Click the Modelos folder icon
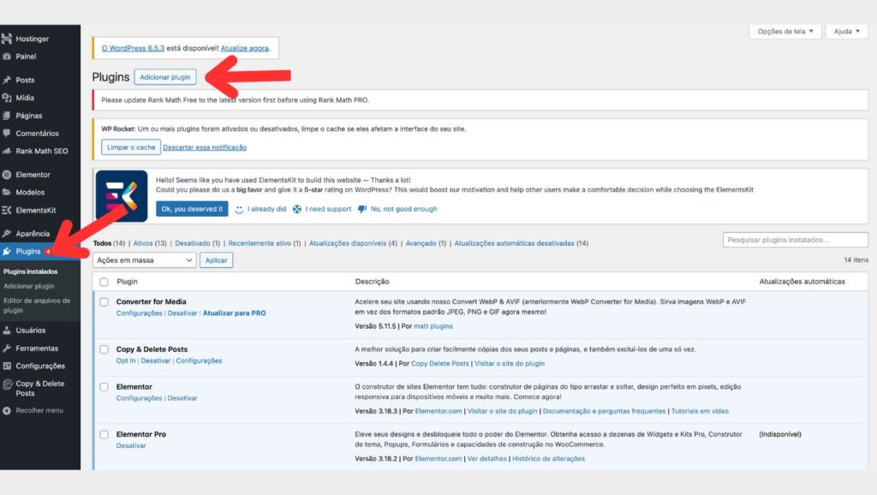 (x=7, y=192)
